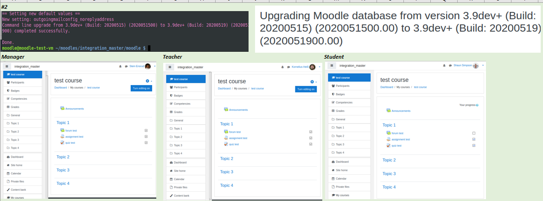Click the quiz test icon in Teacher view
The height and width of the screenshot is (201, 543).
coord(226,144)
